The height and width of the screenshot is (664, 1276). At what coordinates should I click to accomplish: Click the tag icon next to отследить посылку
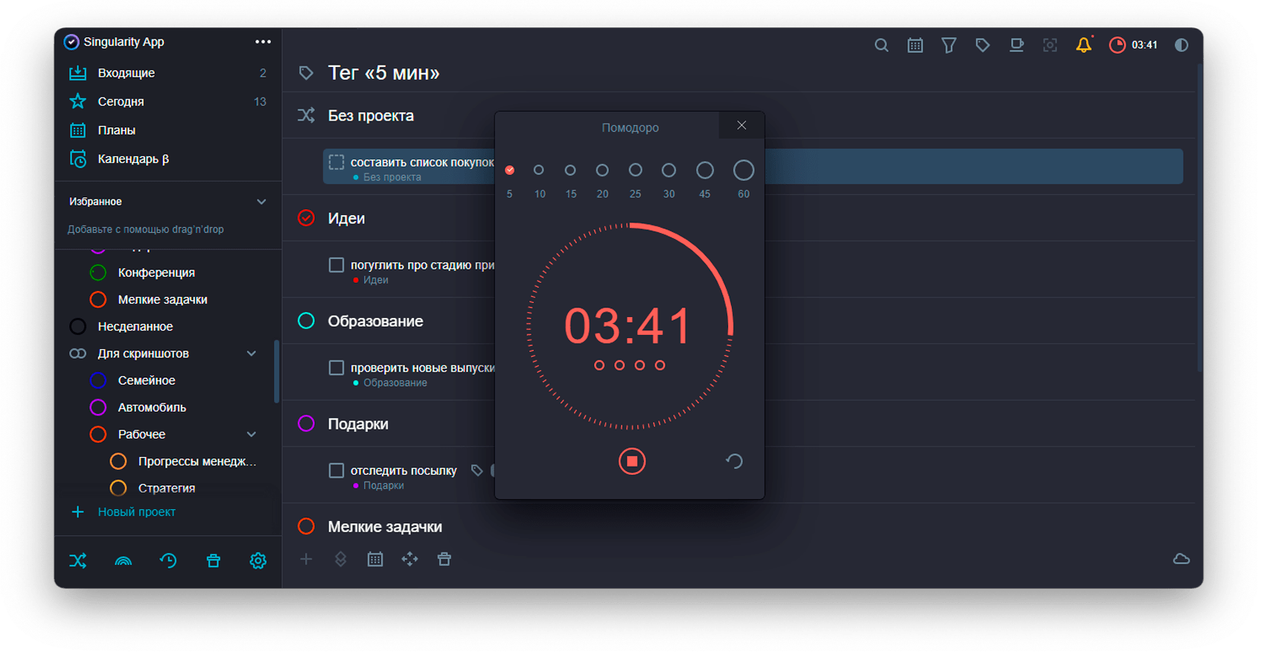coord(477,470)
